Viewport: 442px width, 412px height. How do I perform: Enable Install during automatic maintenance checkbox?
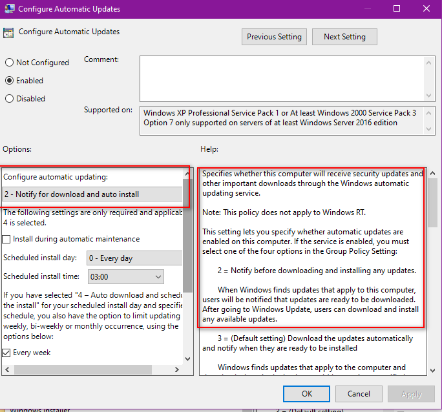pyautogui.click(x=7, y=239)
